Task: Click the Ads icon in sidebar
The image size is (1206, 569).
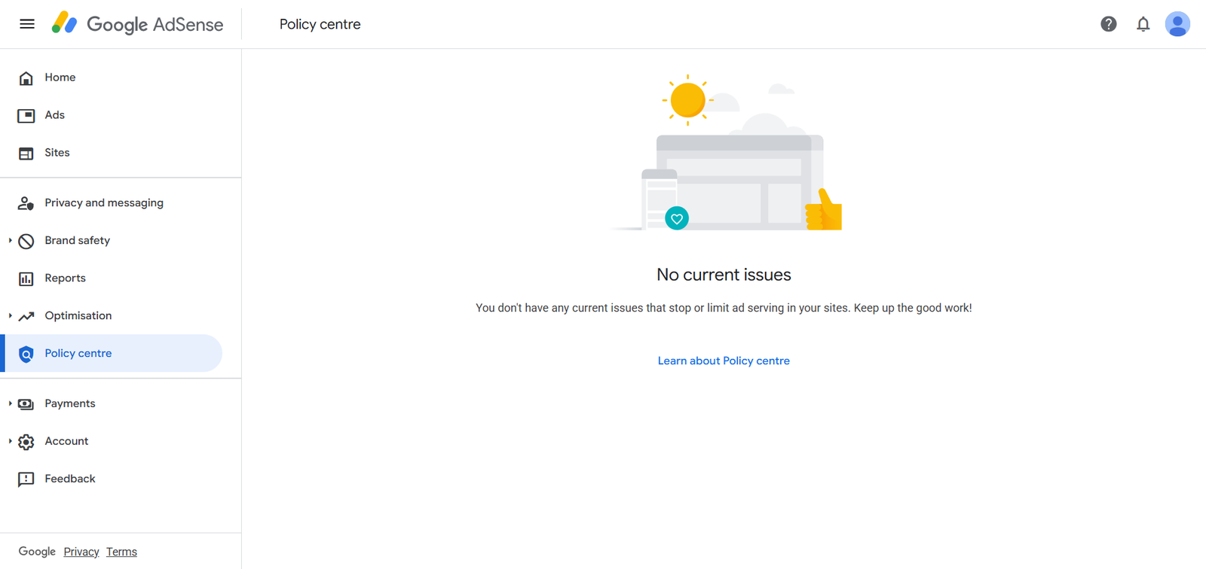Action: point(26,116)
